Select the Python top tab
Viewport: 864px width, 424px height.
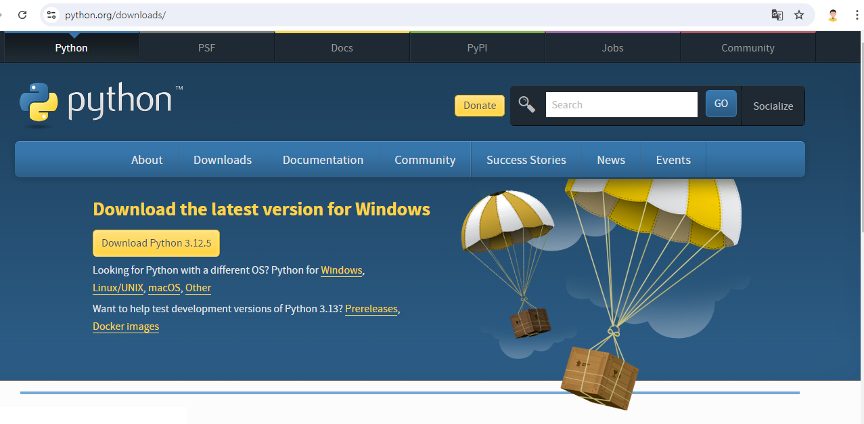coord(72,47)
